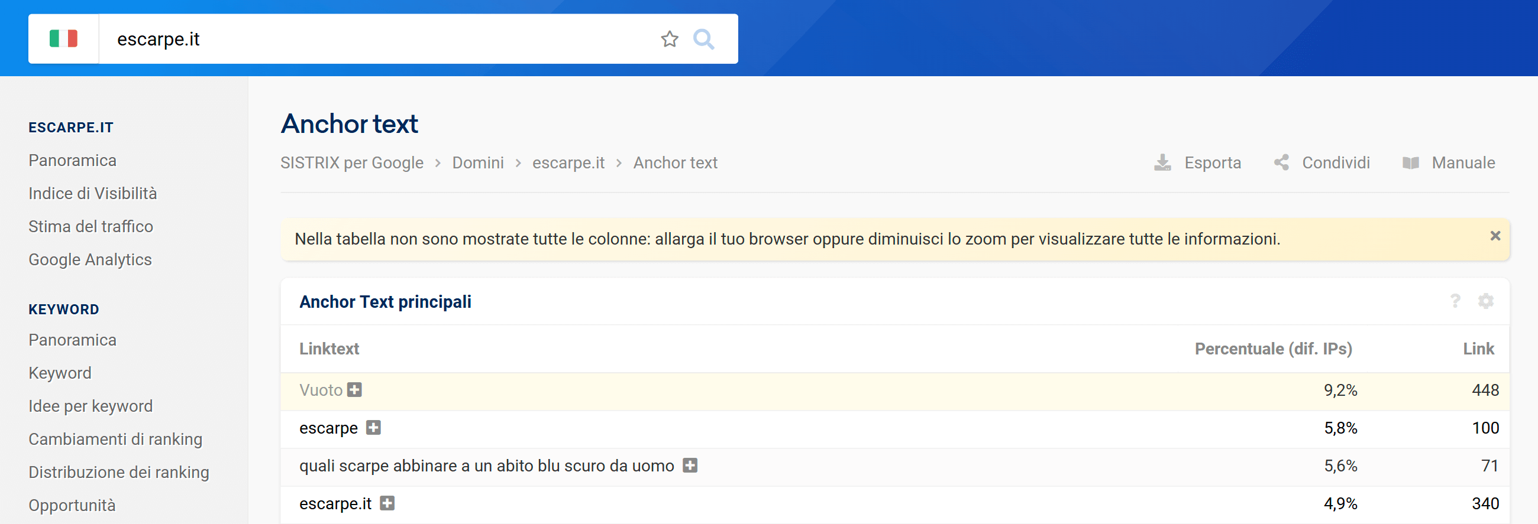Viewport: 1538px width, 524px height.
Task: Expand the escarpe row plus icon
Action: pyautogui.click(x=373, y=428)
